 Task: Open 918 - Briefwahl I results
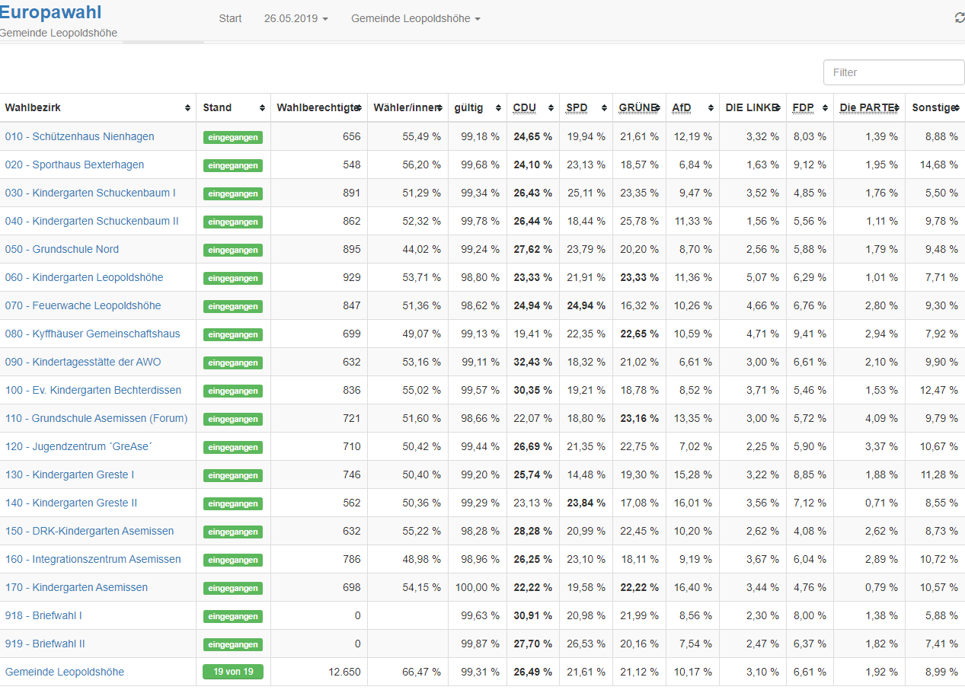pyautogui.click(x=43, y=615)
